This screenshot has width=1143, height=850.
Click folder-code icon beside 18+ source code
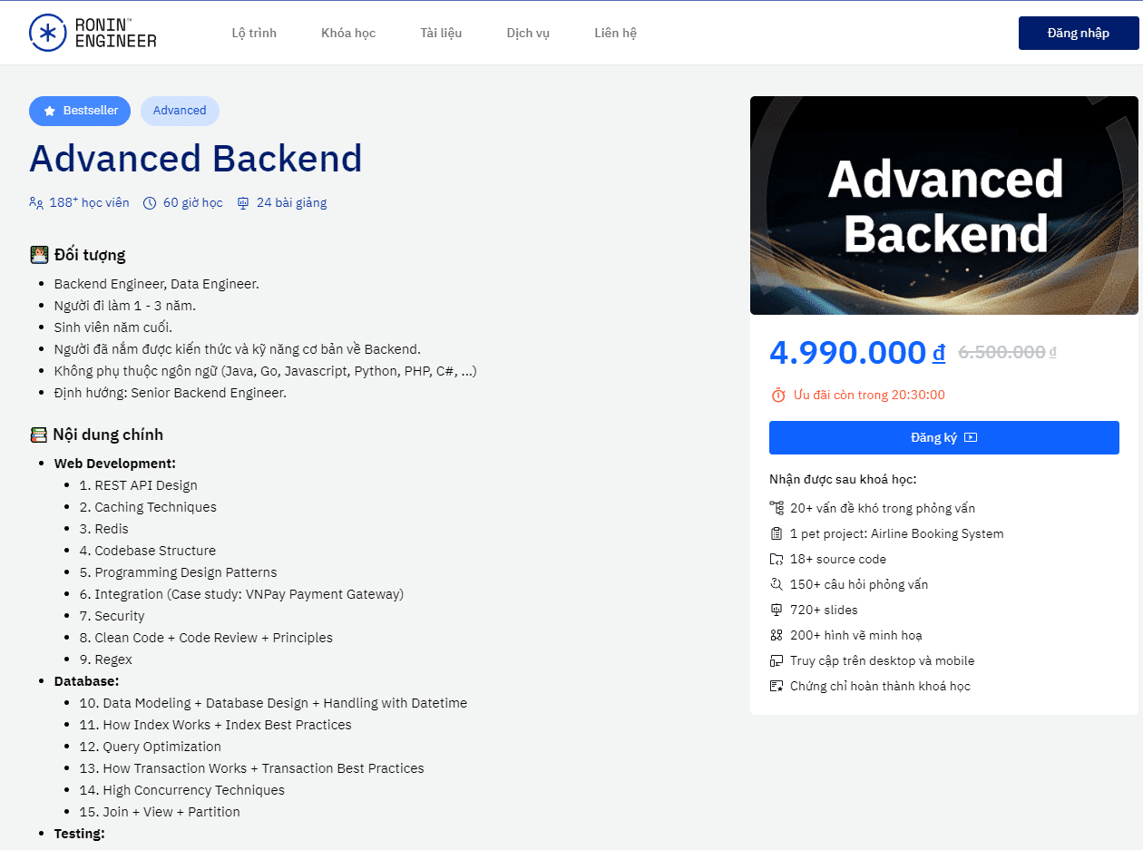[x=776, y=559]
